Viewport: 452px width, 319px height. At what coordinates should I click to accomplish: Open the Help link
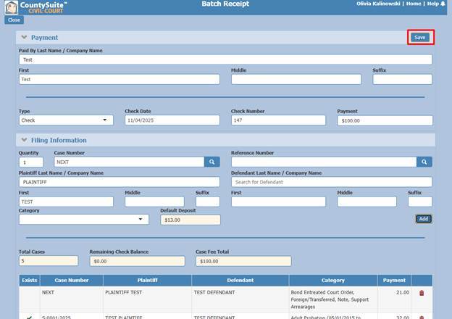tap(433, 4)
